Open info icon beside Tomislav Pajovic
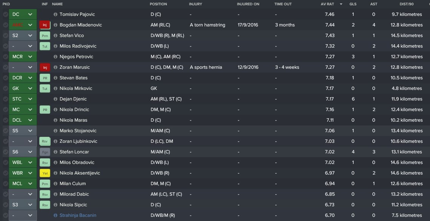The height and width of the screenshot is (221, 430). point(55,14)
